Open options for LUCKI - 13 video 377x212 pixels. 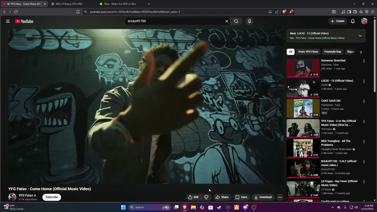[364, 81]
